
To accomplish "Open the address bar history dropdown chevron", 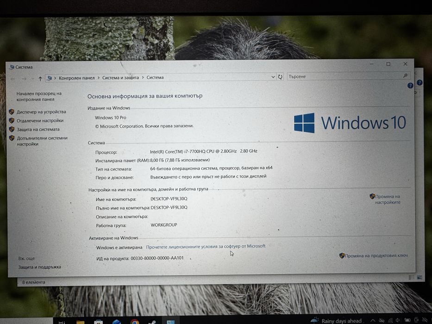I will tap(273, 77).
